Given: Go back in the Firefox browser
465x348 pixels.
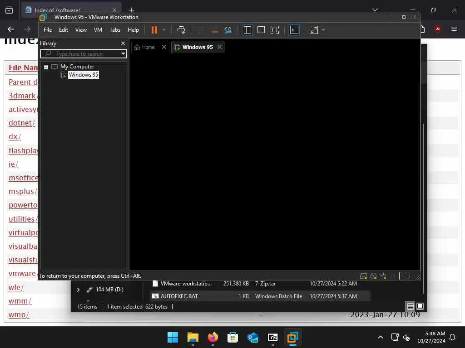Looking at the screenshot, I should click(x=11, y=29).
